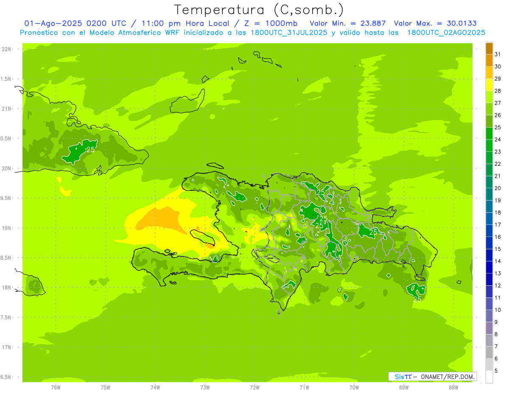The height and width of the screenshot is (393, 509).
Task: Click the 73W longitude label
Action: [x=205, y=387]
